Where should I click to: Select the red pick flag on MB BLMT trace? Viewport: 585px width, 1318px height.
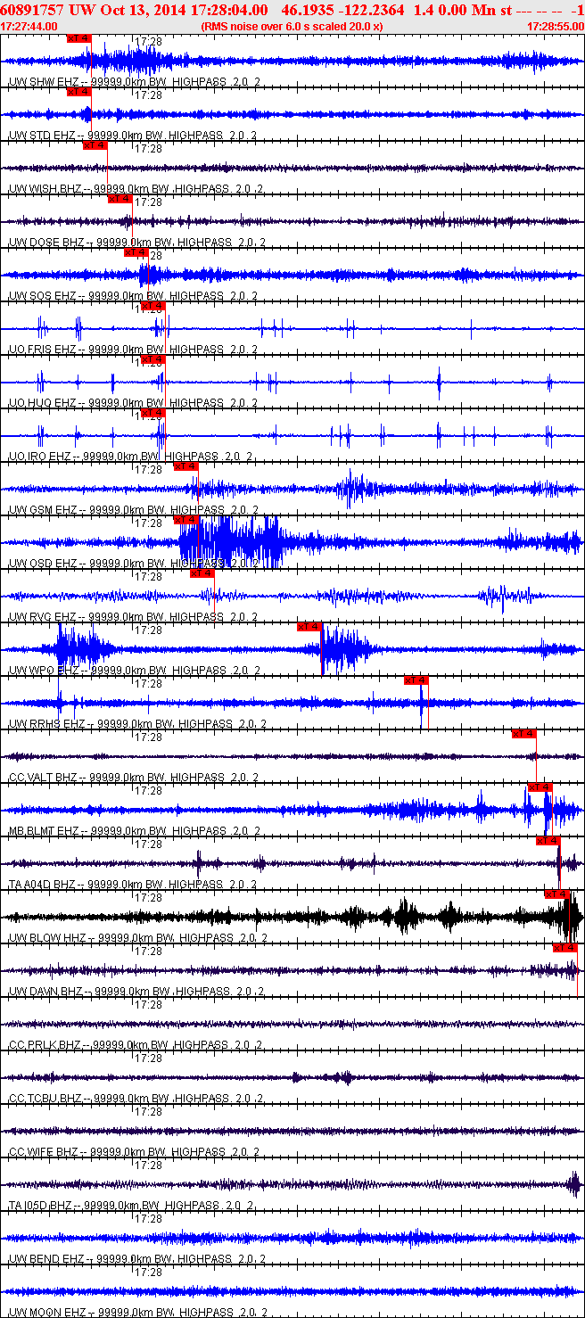coord(540,787)
